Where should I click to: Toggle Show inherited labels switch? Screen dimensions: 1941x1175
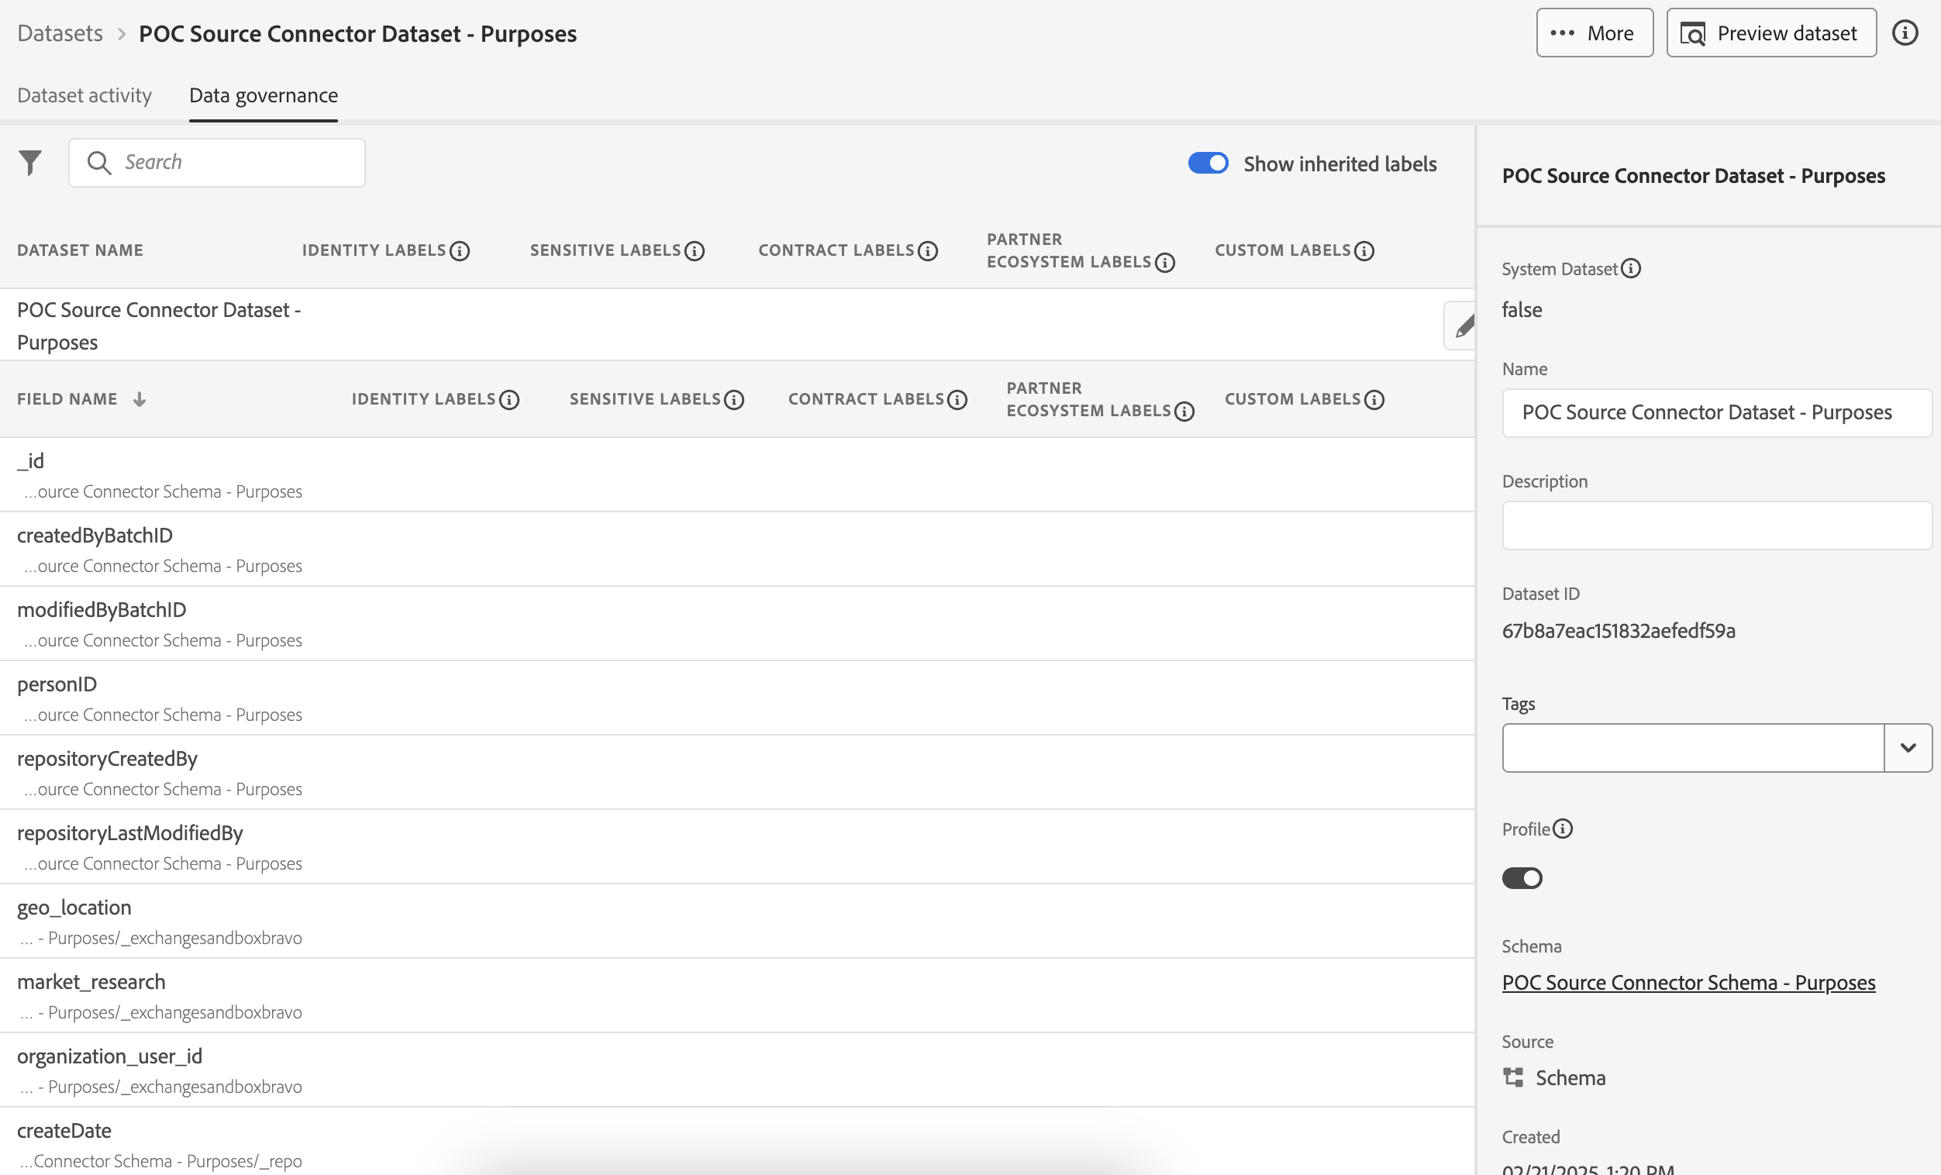(x=1208, y=163)
